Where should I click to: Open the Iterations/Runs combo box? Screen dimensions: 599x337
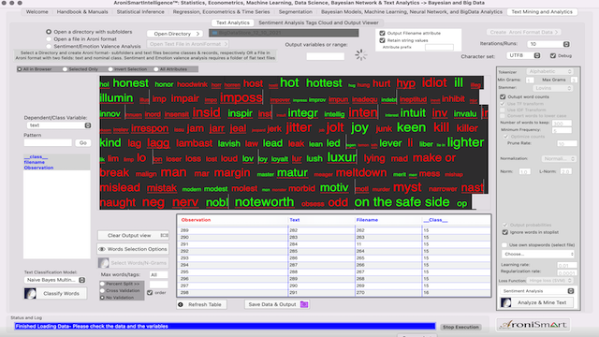[x=548, y=44]
